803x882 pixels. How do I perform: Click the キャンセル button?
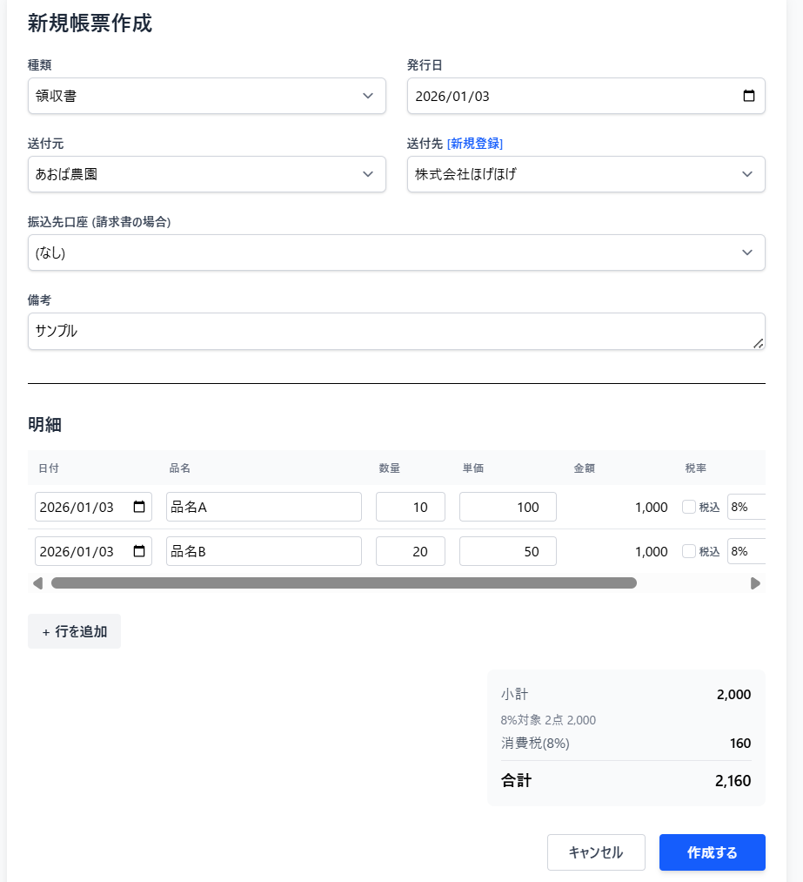tap(596, 852)
